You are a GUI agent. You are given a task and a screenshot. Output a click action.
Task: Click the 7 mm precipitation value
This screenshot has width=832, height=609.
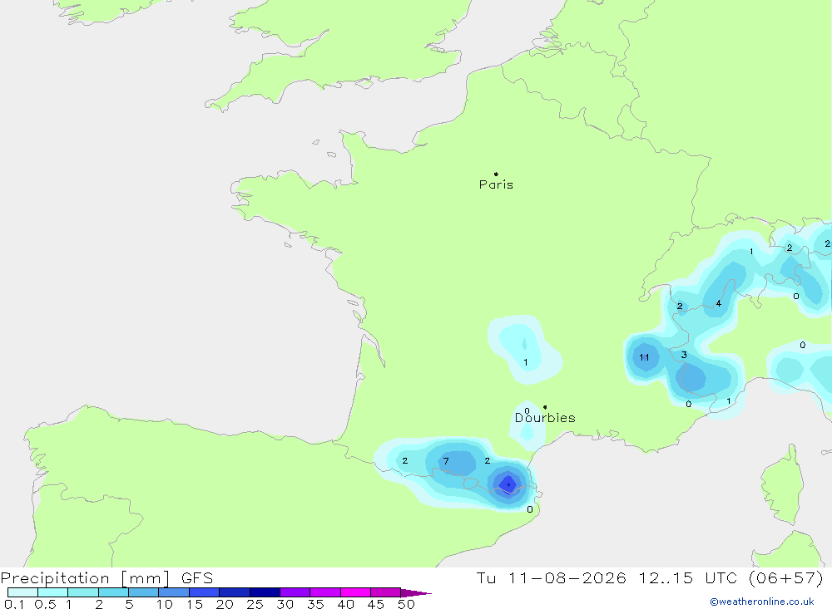[x=446, y=461]
